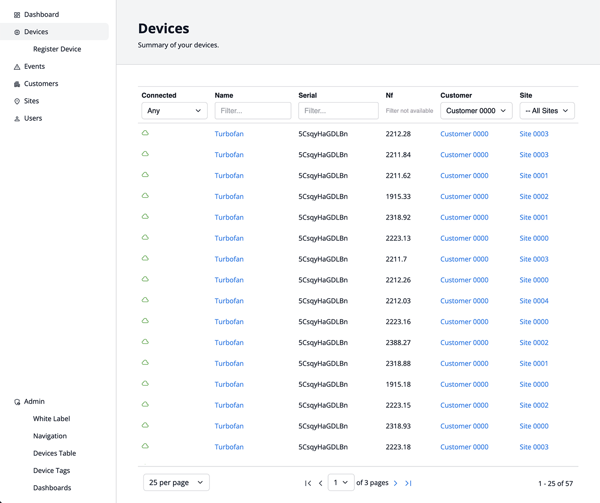Open Site 0004 link
This screenshot has height=503, width=600.
point(534,301)
